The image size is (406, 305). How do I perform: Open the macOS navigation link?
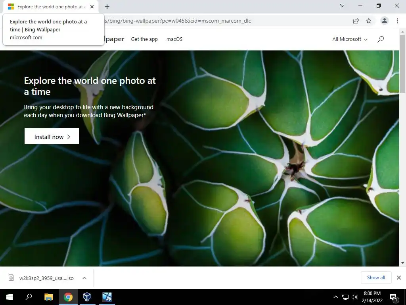pyautogui.click(x=174, y=39)
